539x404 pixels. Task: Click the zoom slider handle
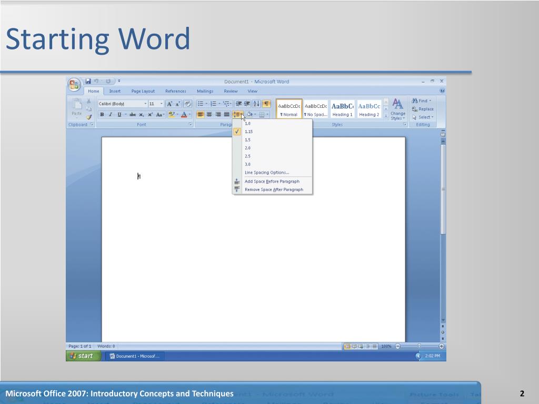click(419, 346)
